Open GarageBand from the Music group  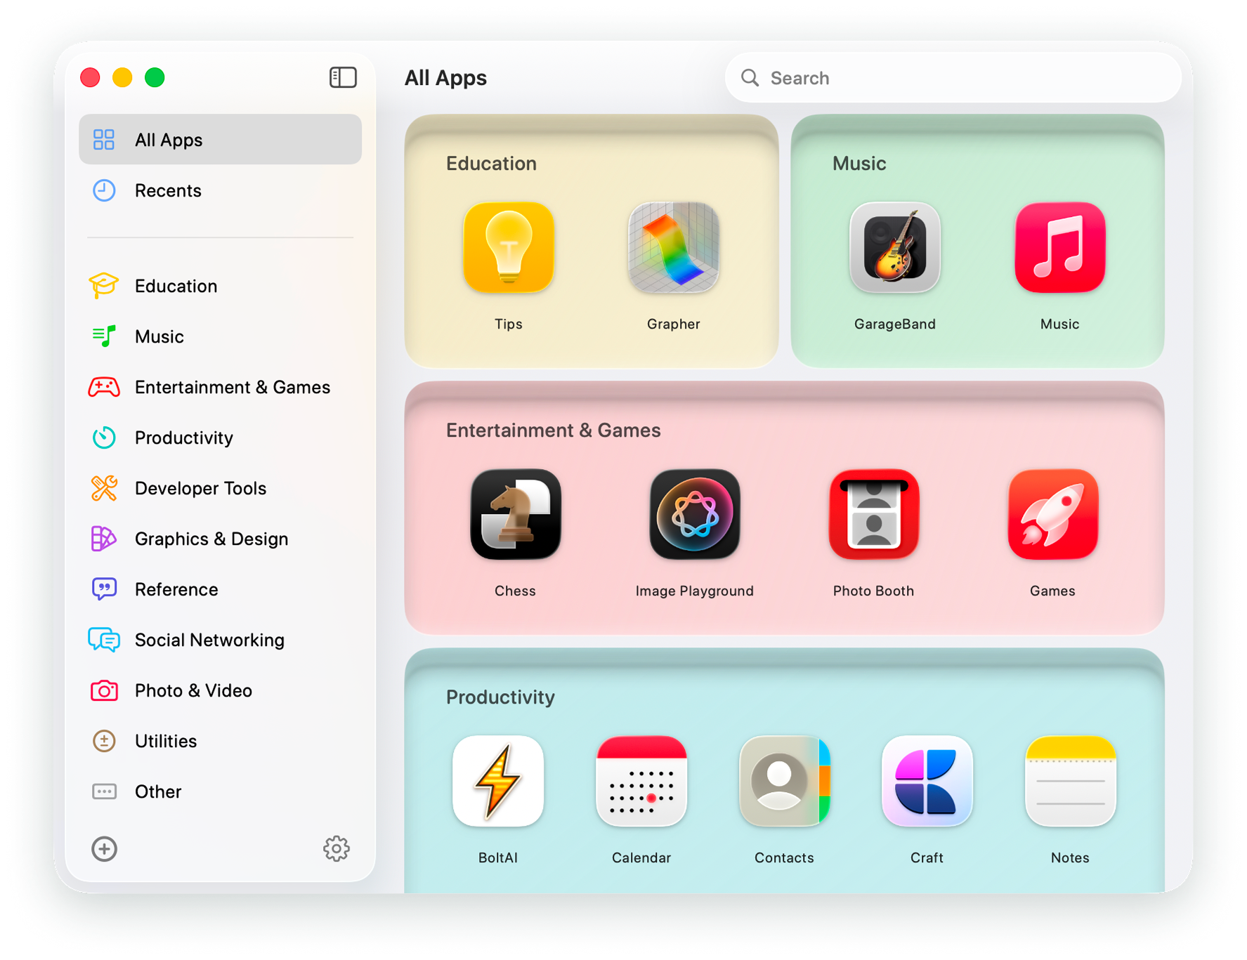coord(894,248)
